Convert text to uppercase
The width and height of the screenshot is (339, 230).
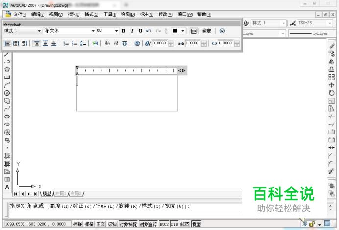click(107, 43)
